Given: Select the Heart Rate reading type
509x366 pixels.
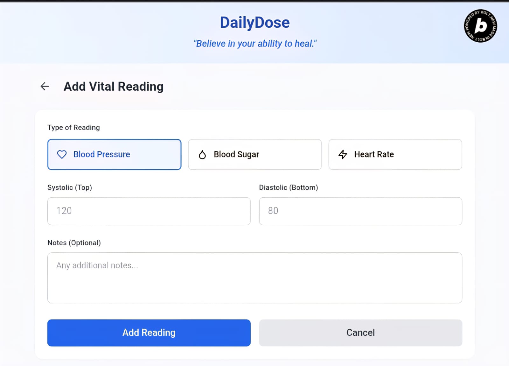Looking at the screenshot, I should [395, 154].
